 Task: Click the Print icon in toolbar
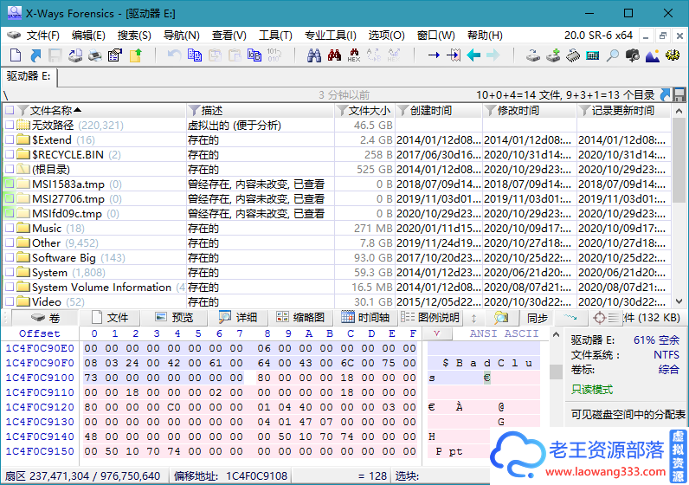(95, 55)
